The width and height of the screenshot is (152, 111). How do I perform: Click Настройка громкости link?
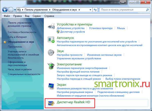pos(69,55)
